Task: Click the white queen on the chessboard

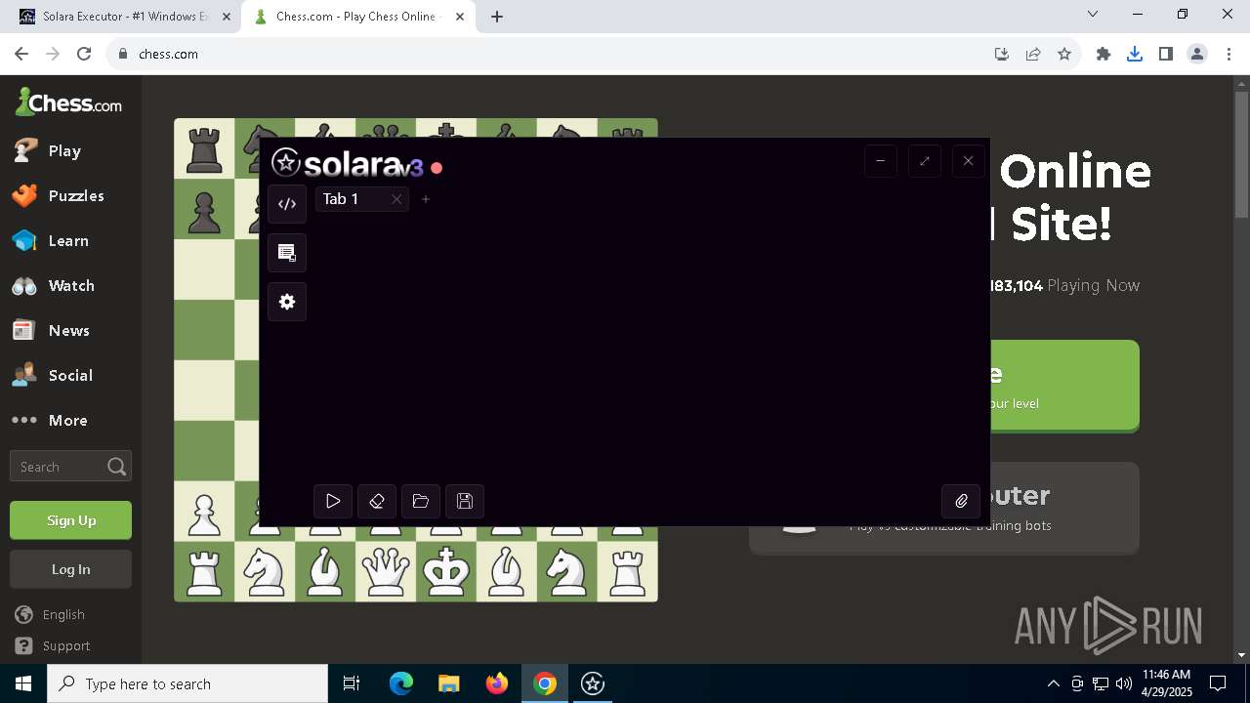Action: coord(386,571)
